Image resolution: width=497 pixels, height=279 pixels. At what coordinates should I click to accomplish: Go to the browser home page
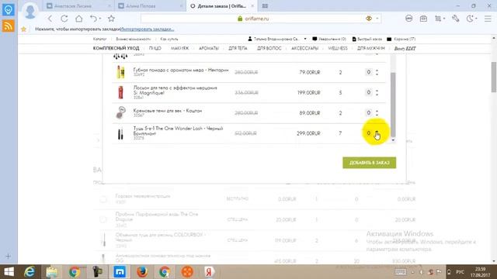pos(79,19)
